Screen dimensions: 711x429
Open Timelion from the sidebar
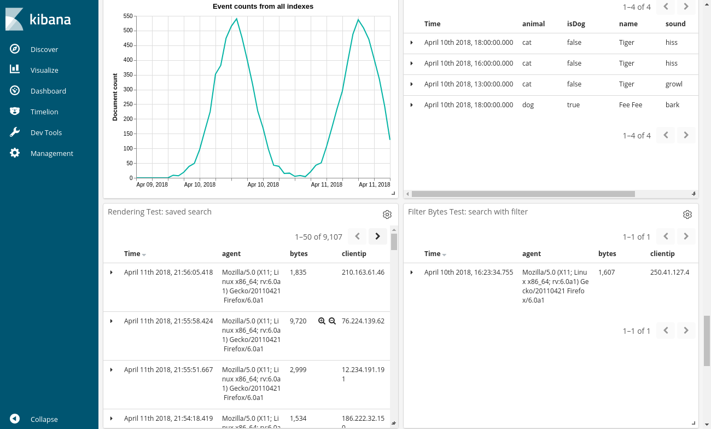click(44, 111)
